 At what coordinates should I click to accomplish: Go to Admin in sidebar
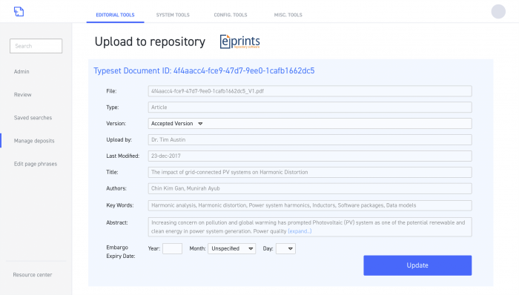(22, 71)
